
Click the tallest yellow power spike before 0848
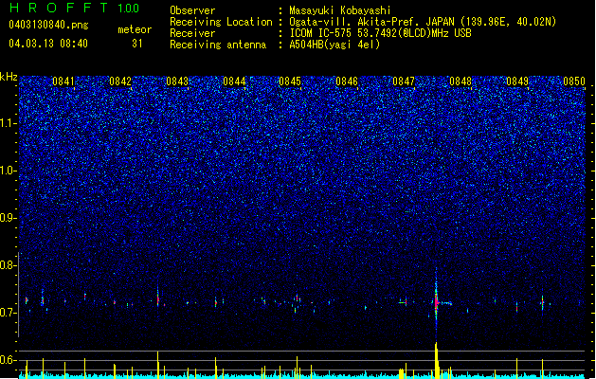437,360
